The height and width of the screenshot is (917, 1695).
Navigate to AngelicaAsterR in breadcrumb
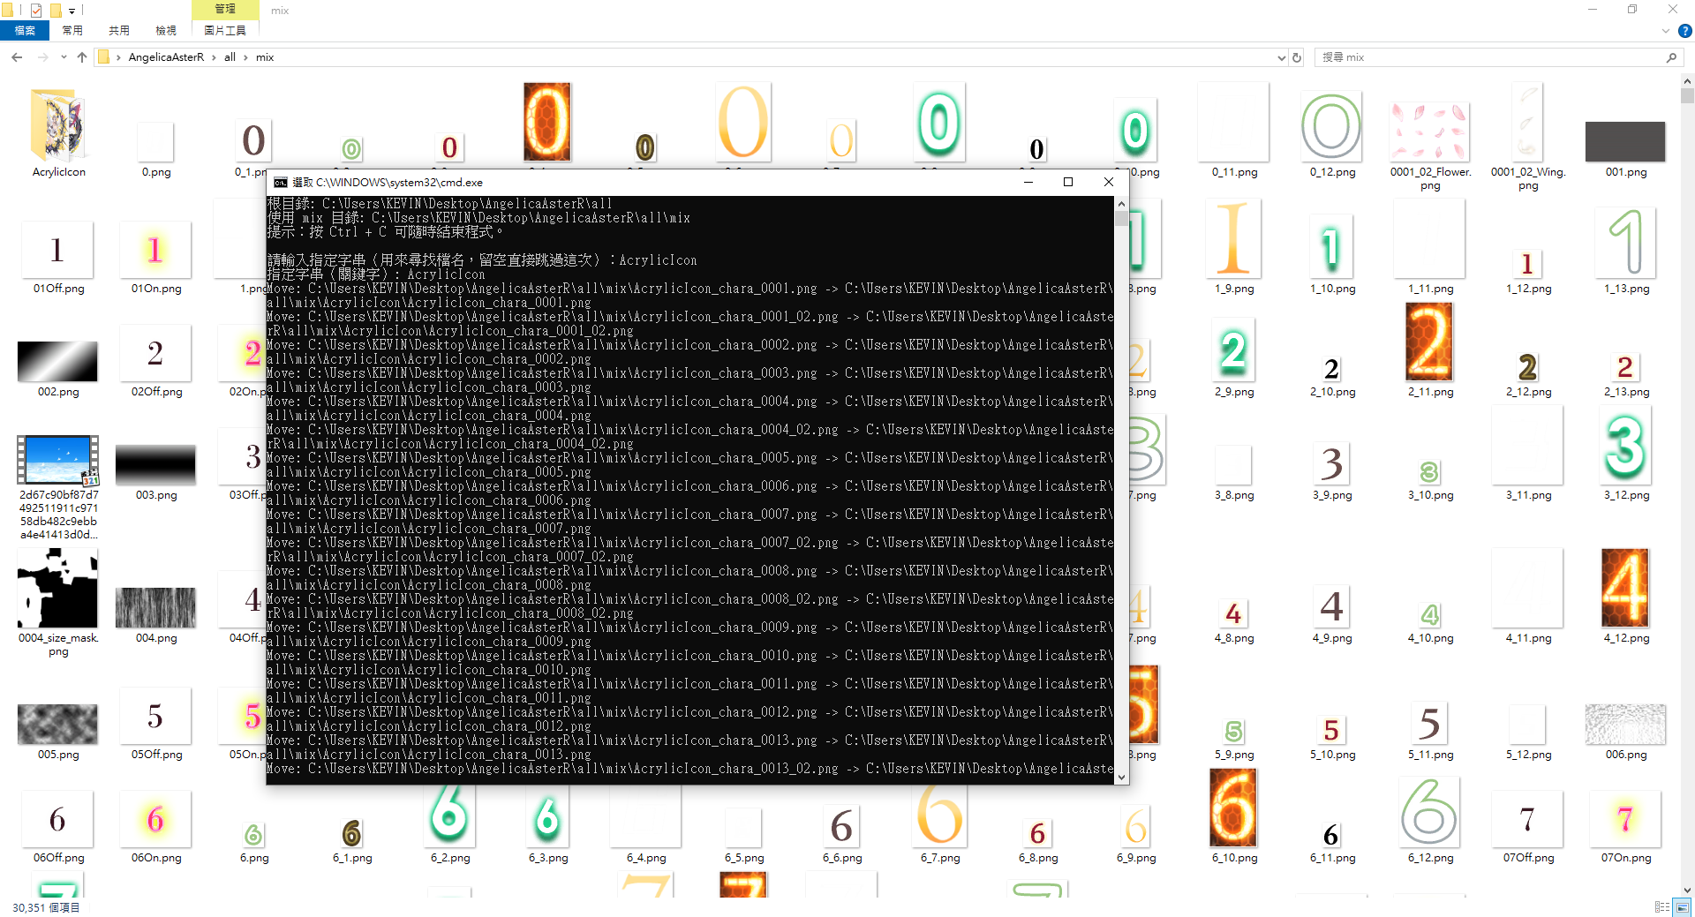coord(166,57)
